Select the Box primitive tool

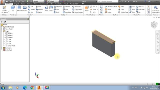pos(13,9)
